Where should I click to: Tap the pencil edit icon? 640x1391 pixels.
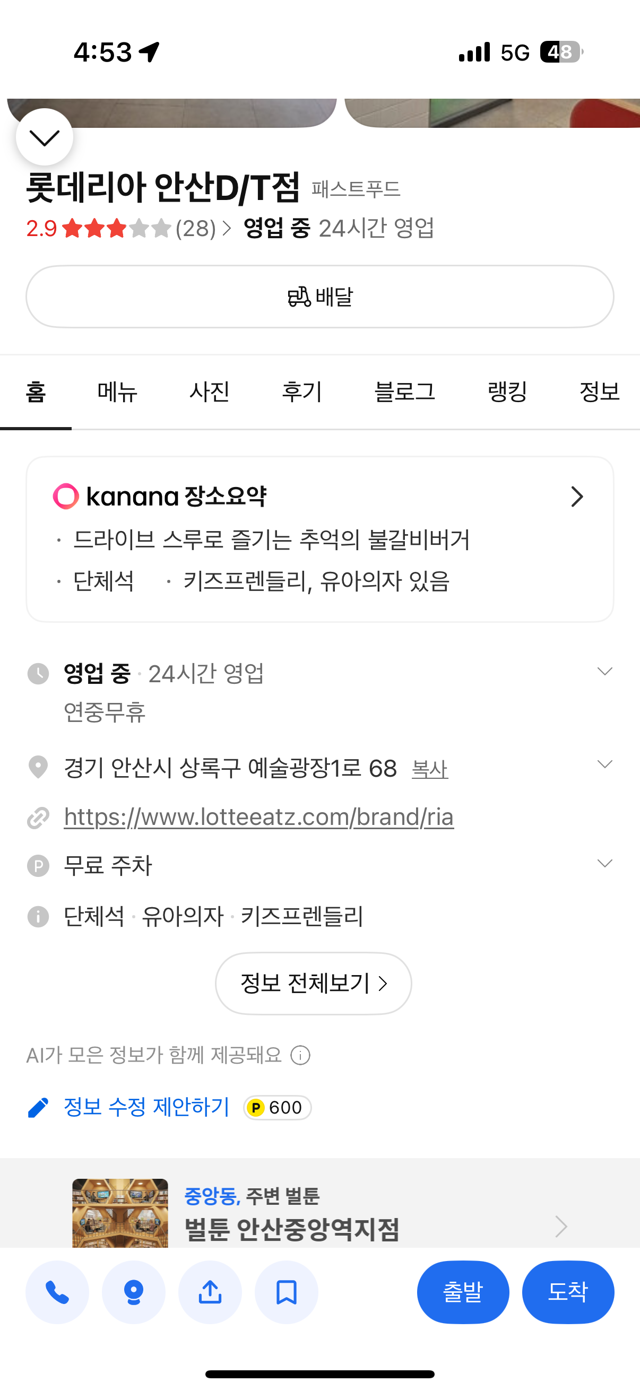[38, 1108]
